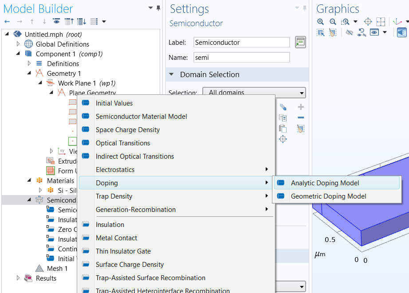The height and width of the screenshot is (293, 409).
Task: Click the Zoom In icon in Graphics
Action: [321, 22]
